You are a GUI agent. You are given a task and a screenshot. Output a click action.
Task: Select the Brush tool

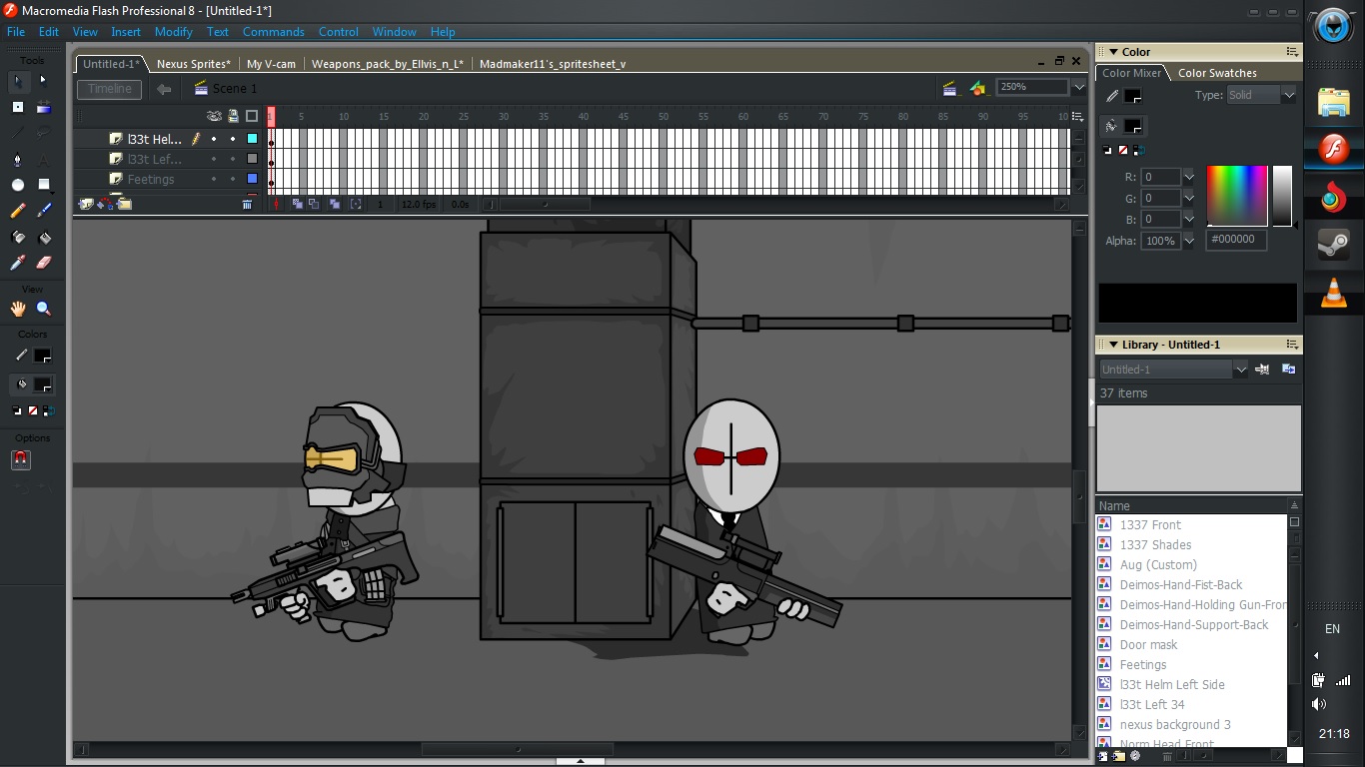click(44, 211)
